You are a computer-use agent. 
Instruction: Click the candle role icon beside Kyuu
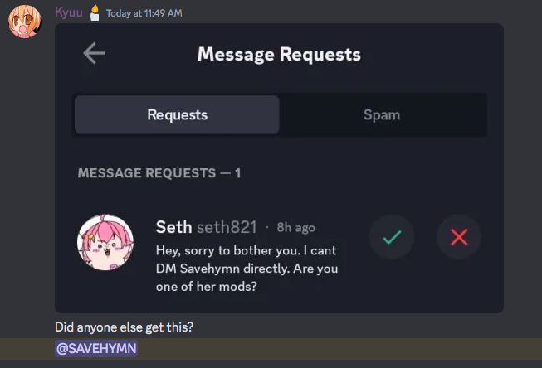coord(95,13)
